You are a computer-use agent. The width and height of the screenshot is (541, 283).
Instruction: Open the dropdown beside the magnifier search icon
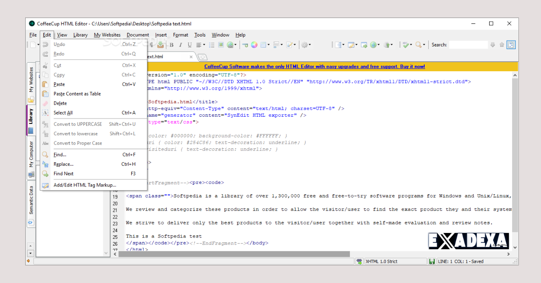[x=424, y=45]
